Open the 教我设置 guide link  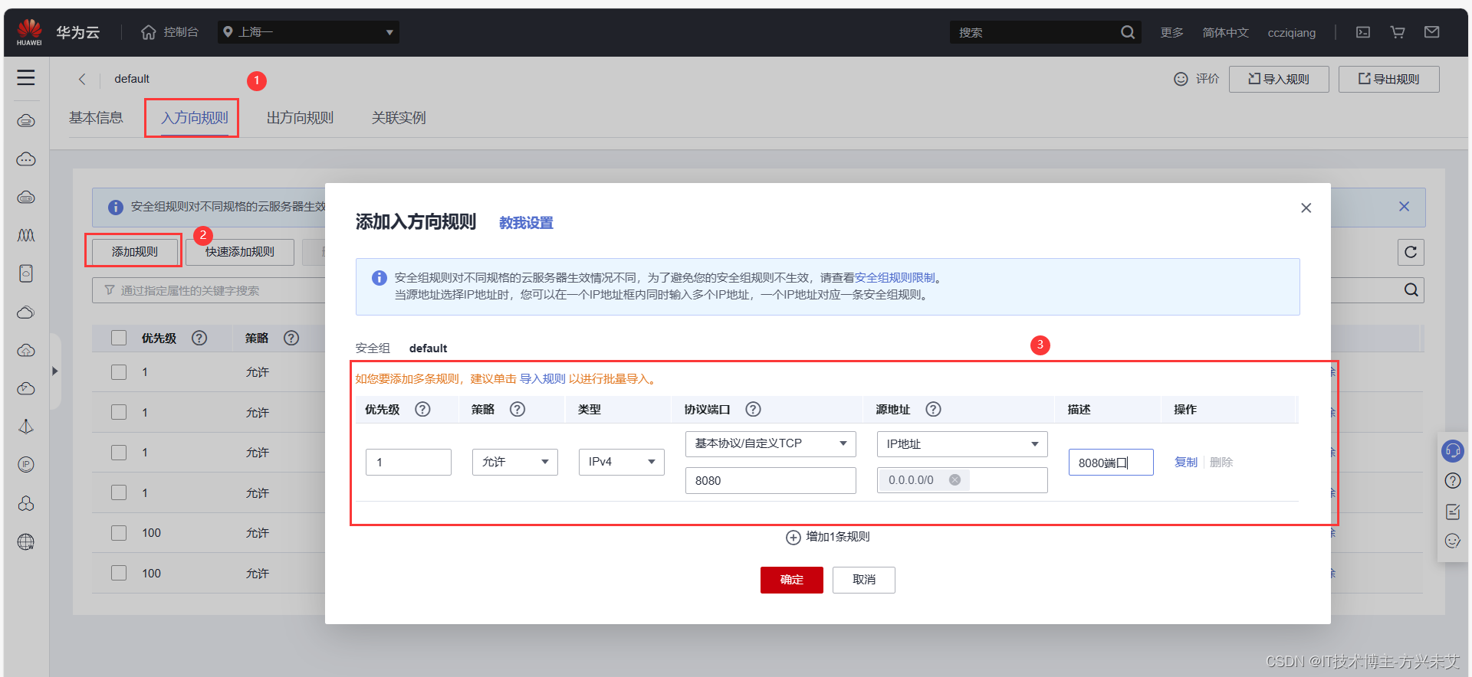pyautogui.click(x=526, y=223)
